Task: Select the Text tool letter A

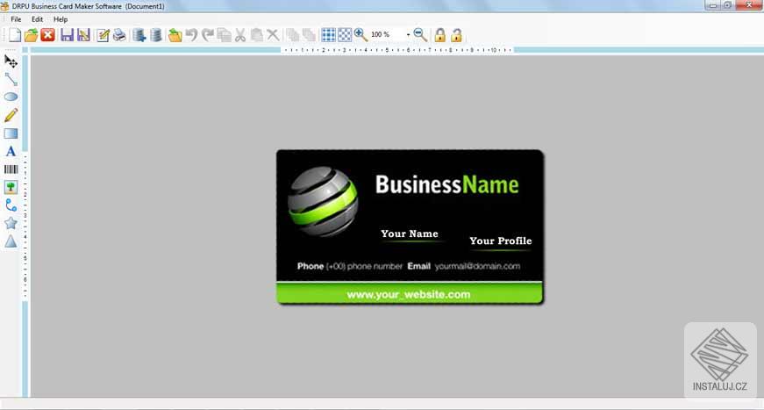Action: click(x=11, y=151)
